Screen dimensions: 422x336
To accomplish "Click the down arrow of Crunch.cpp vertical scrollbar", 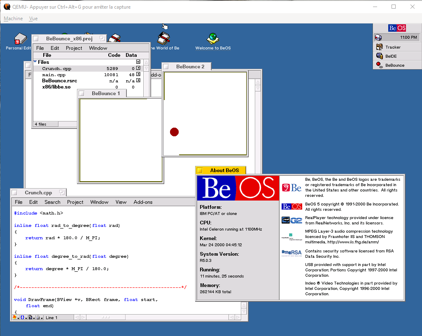I will click(244, 311).
